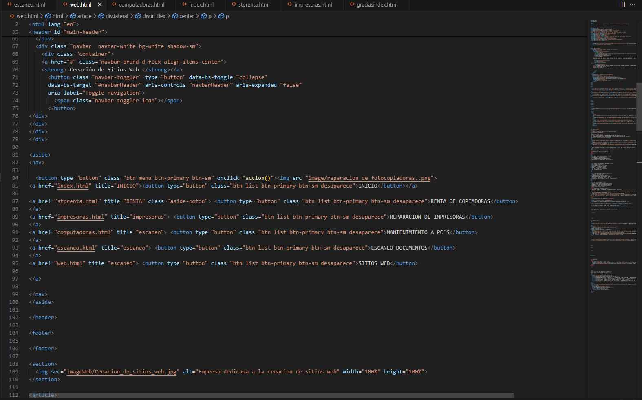This screenshot has height=400, width=642.
Task: Open the html breadcrumb dropdown
Action: 57,16
